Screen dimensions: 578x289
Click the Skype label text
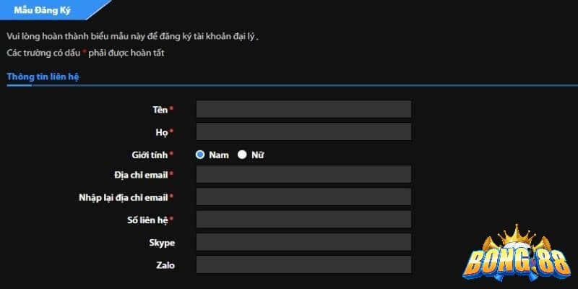[162, 243]
